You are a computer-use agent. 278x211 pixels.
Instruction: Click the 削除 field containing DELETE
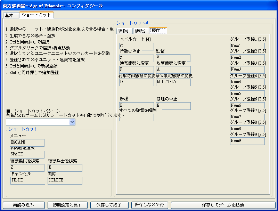pos(65,180)
